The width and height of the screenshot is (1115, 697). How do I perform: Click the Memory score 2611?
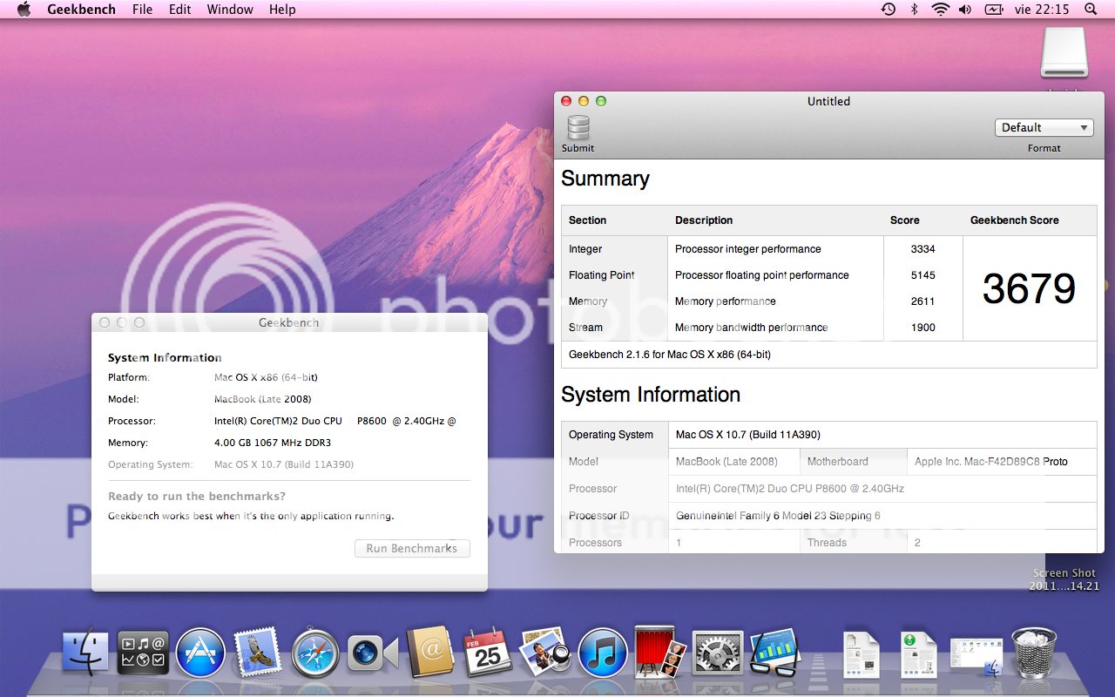[x=923, y=301]
